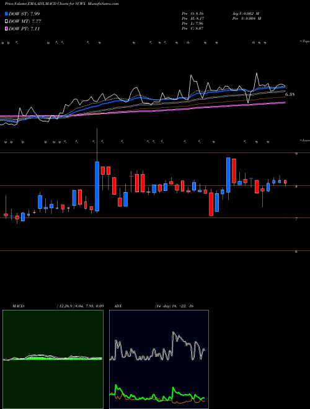Click the magenta DOW PT legend swatch
310x409 pixels.
6,29
